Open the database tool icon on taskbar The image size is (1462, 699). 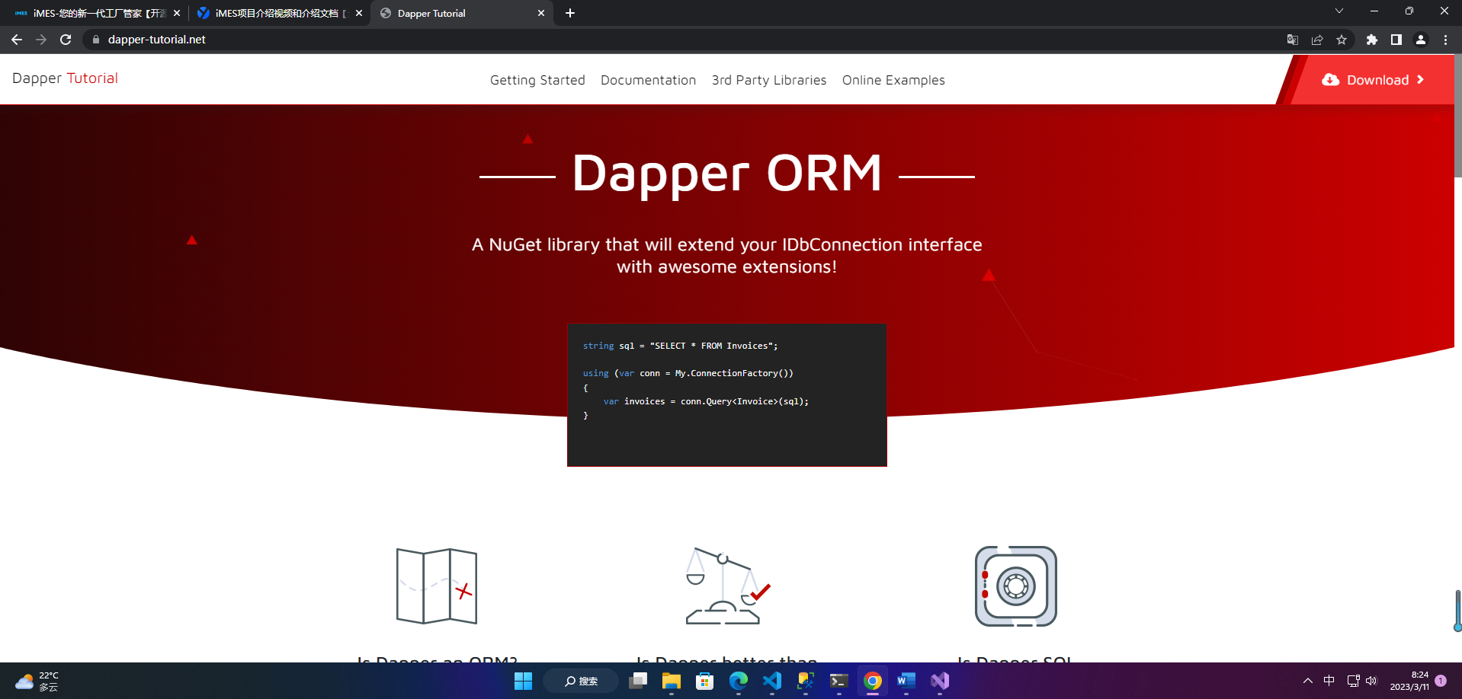(x=806, y=681)
